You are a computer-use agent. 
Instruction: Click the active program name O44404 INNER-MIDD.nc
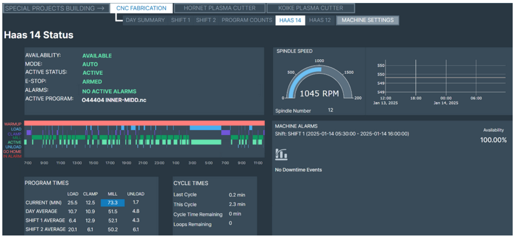point(114,100)
